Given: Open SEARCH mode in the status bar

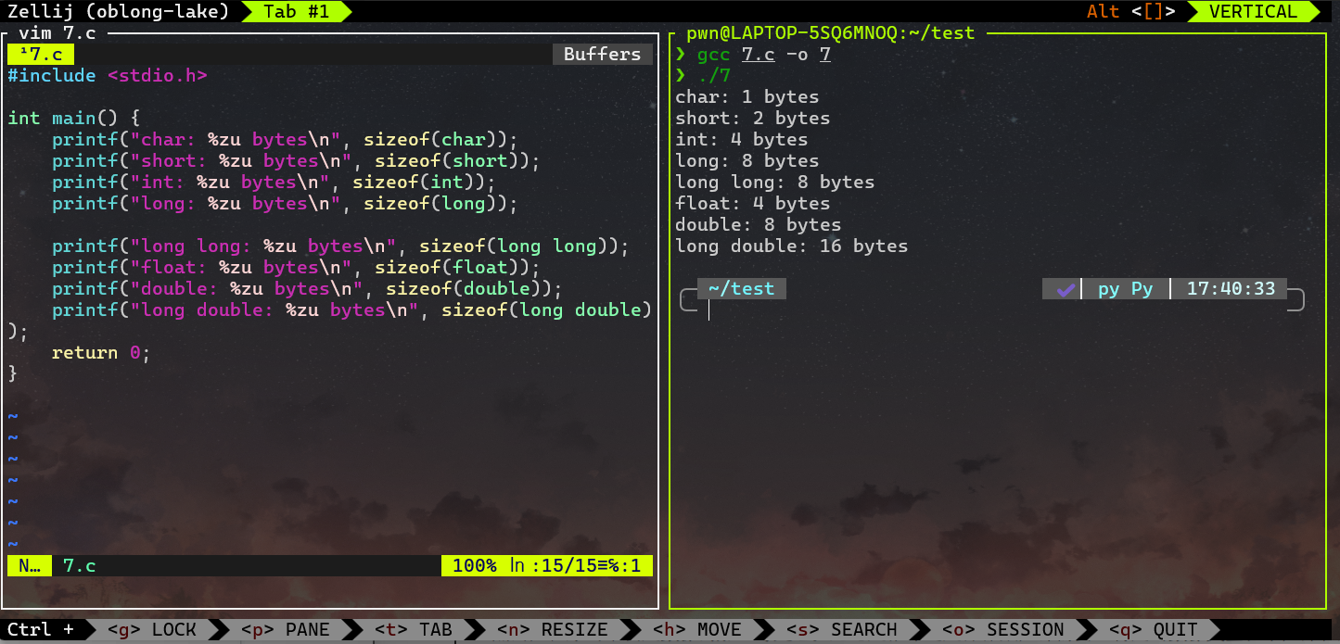Looking at the screenshot, I should (841, 630).
